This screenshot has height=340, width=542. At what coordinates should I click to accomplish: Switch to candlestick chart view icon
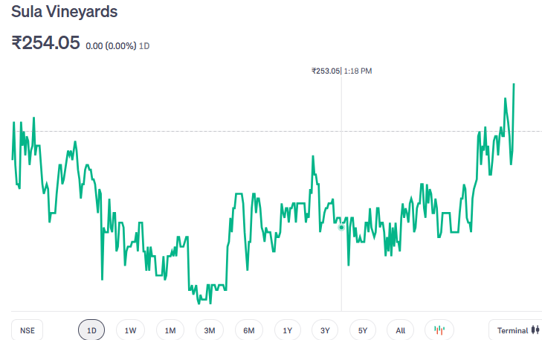(439, 330)
